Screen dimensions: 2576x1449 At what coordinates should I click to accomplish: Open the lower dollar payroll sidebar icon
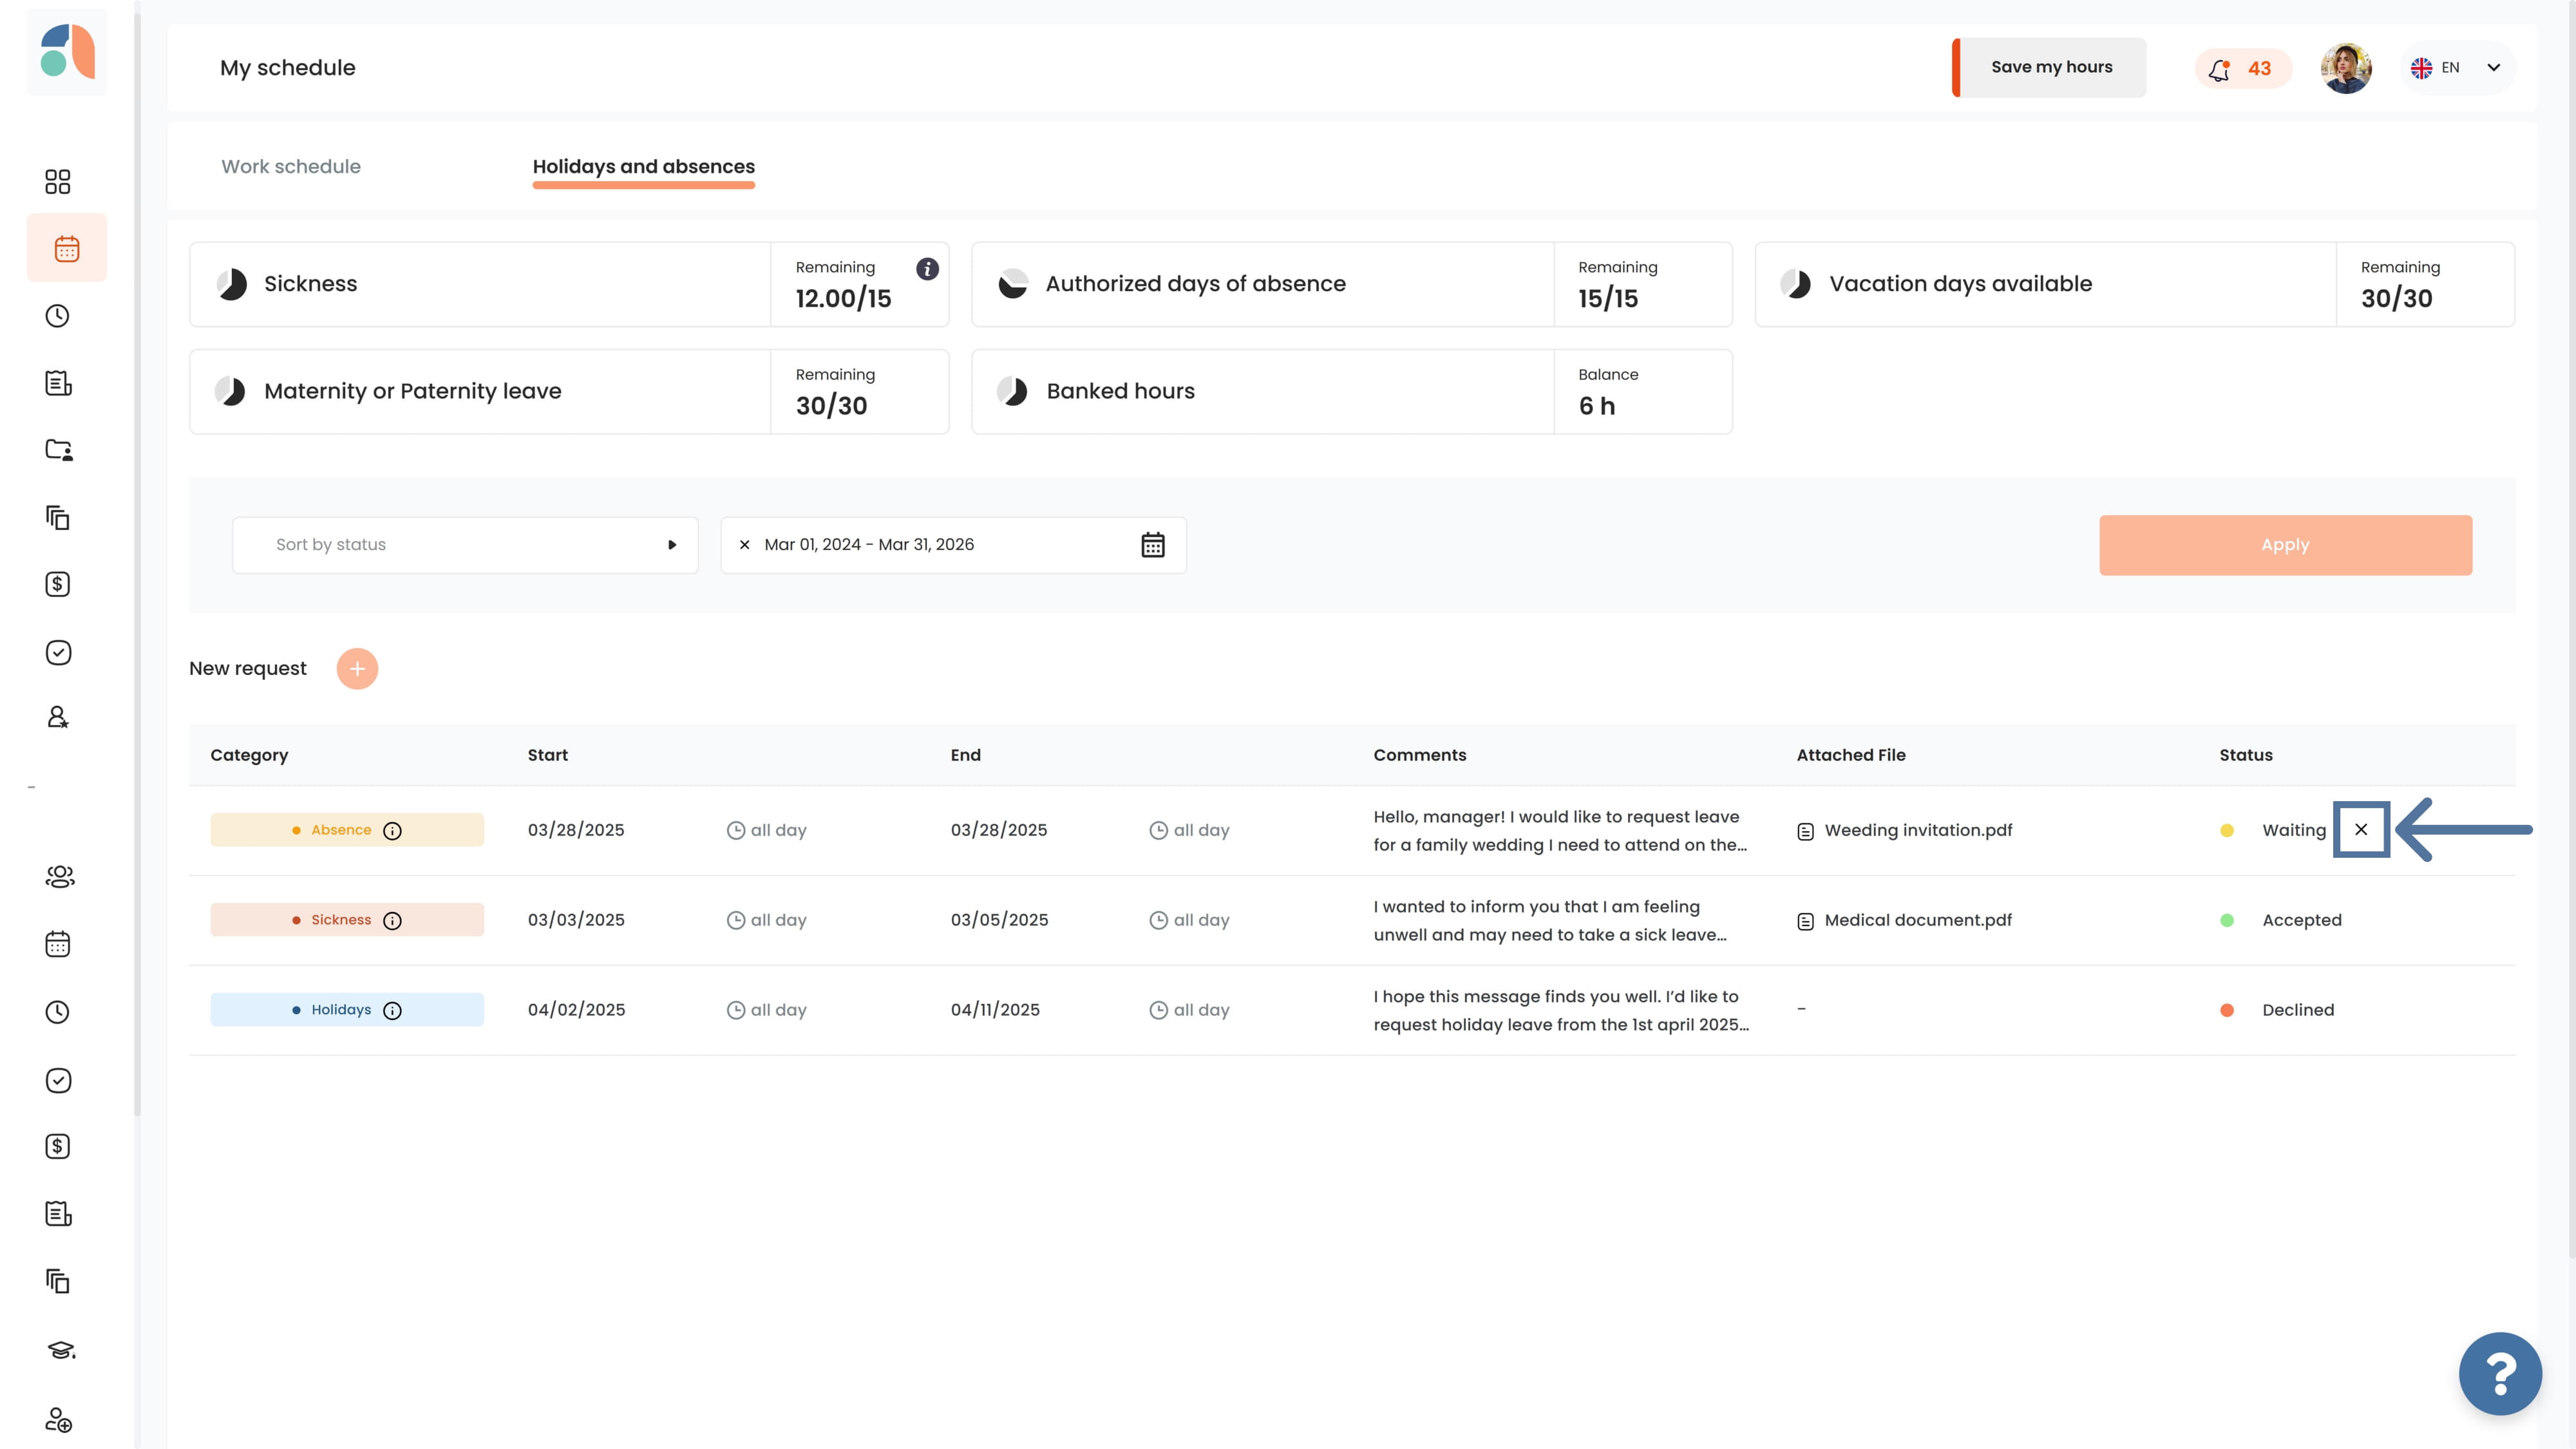coord(58,1146)
